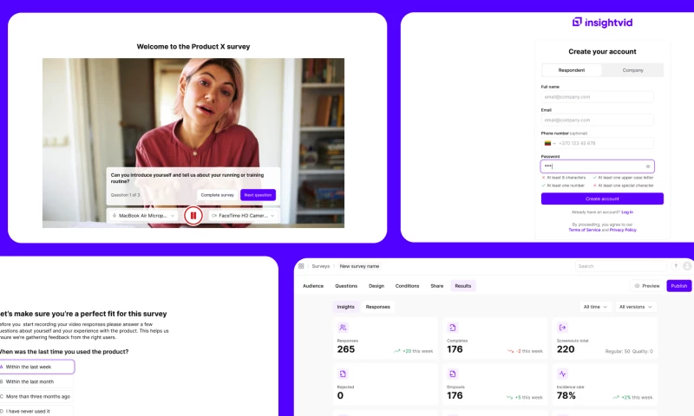The image size is (694, 416).
Task: Pause the recording with the red button
Action: click(x=193, y=216)
